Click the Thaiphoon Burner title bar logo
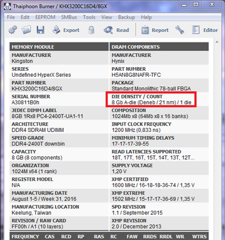The width and height of the screenshot is (225, 240). coord(7,7)
